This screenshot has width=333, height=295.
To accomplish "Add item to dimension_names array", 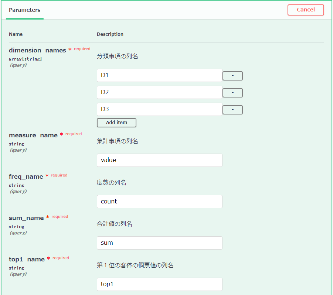I will [x=116, y=123].
